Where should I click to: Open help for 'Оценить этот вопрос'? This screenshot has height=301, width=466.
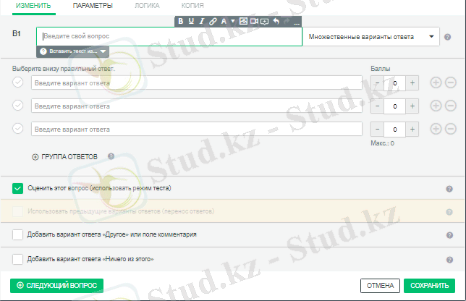pyautogui.click(x=449, y=189)
